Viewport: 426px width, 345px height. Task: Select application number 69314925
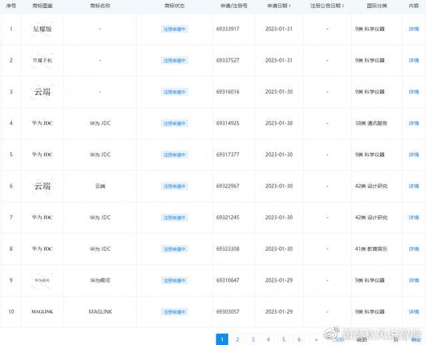(x=228, y=123)
